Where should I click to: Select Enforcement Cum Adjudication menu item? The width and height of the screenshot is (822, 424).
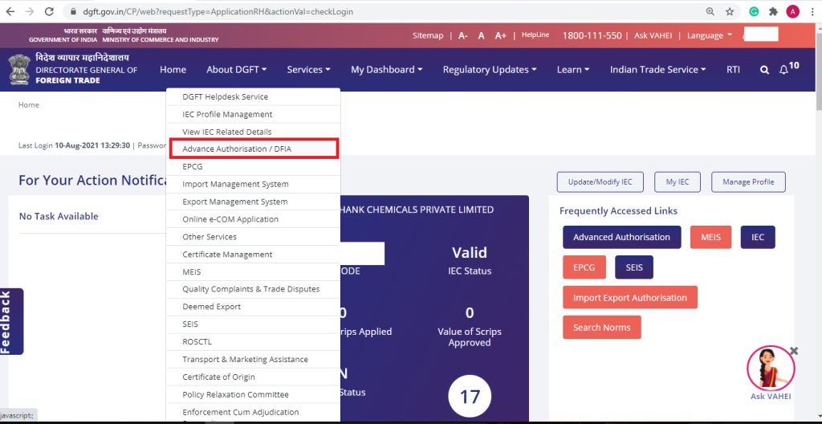pyautogui.click(x=253, y=413)
